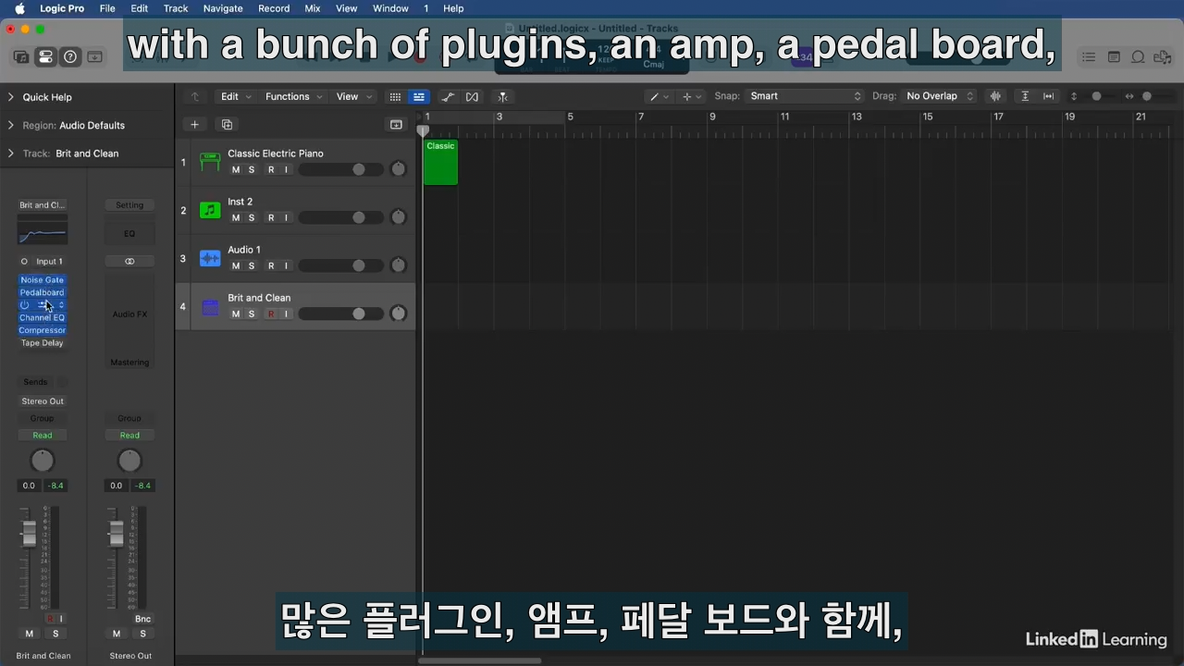The height and width of the screenshot is (666, 1184).
Task: Click the global tracks tray button
Action: [396, 125]
